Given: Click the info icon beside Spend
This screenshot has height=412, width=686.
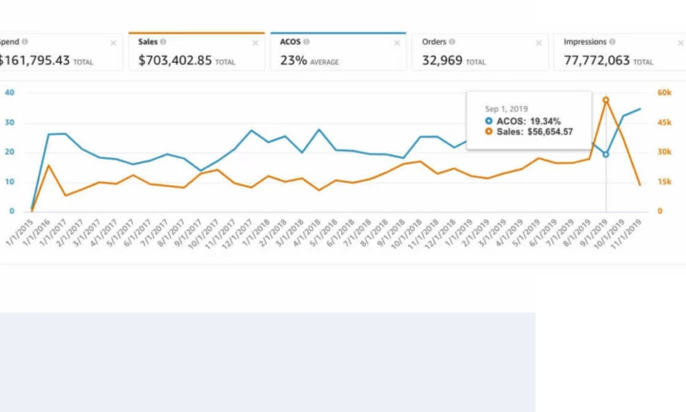Looking at the screenshot, I should [x=25, y=41].
